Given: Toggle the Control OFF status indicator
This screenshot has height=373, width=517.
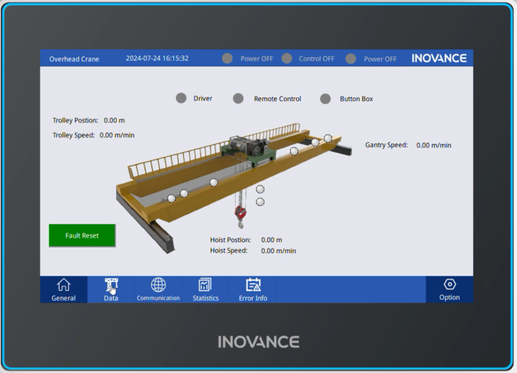Looking at the screenshot, I should tap(287, 57).
